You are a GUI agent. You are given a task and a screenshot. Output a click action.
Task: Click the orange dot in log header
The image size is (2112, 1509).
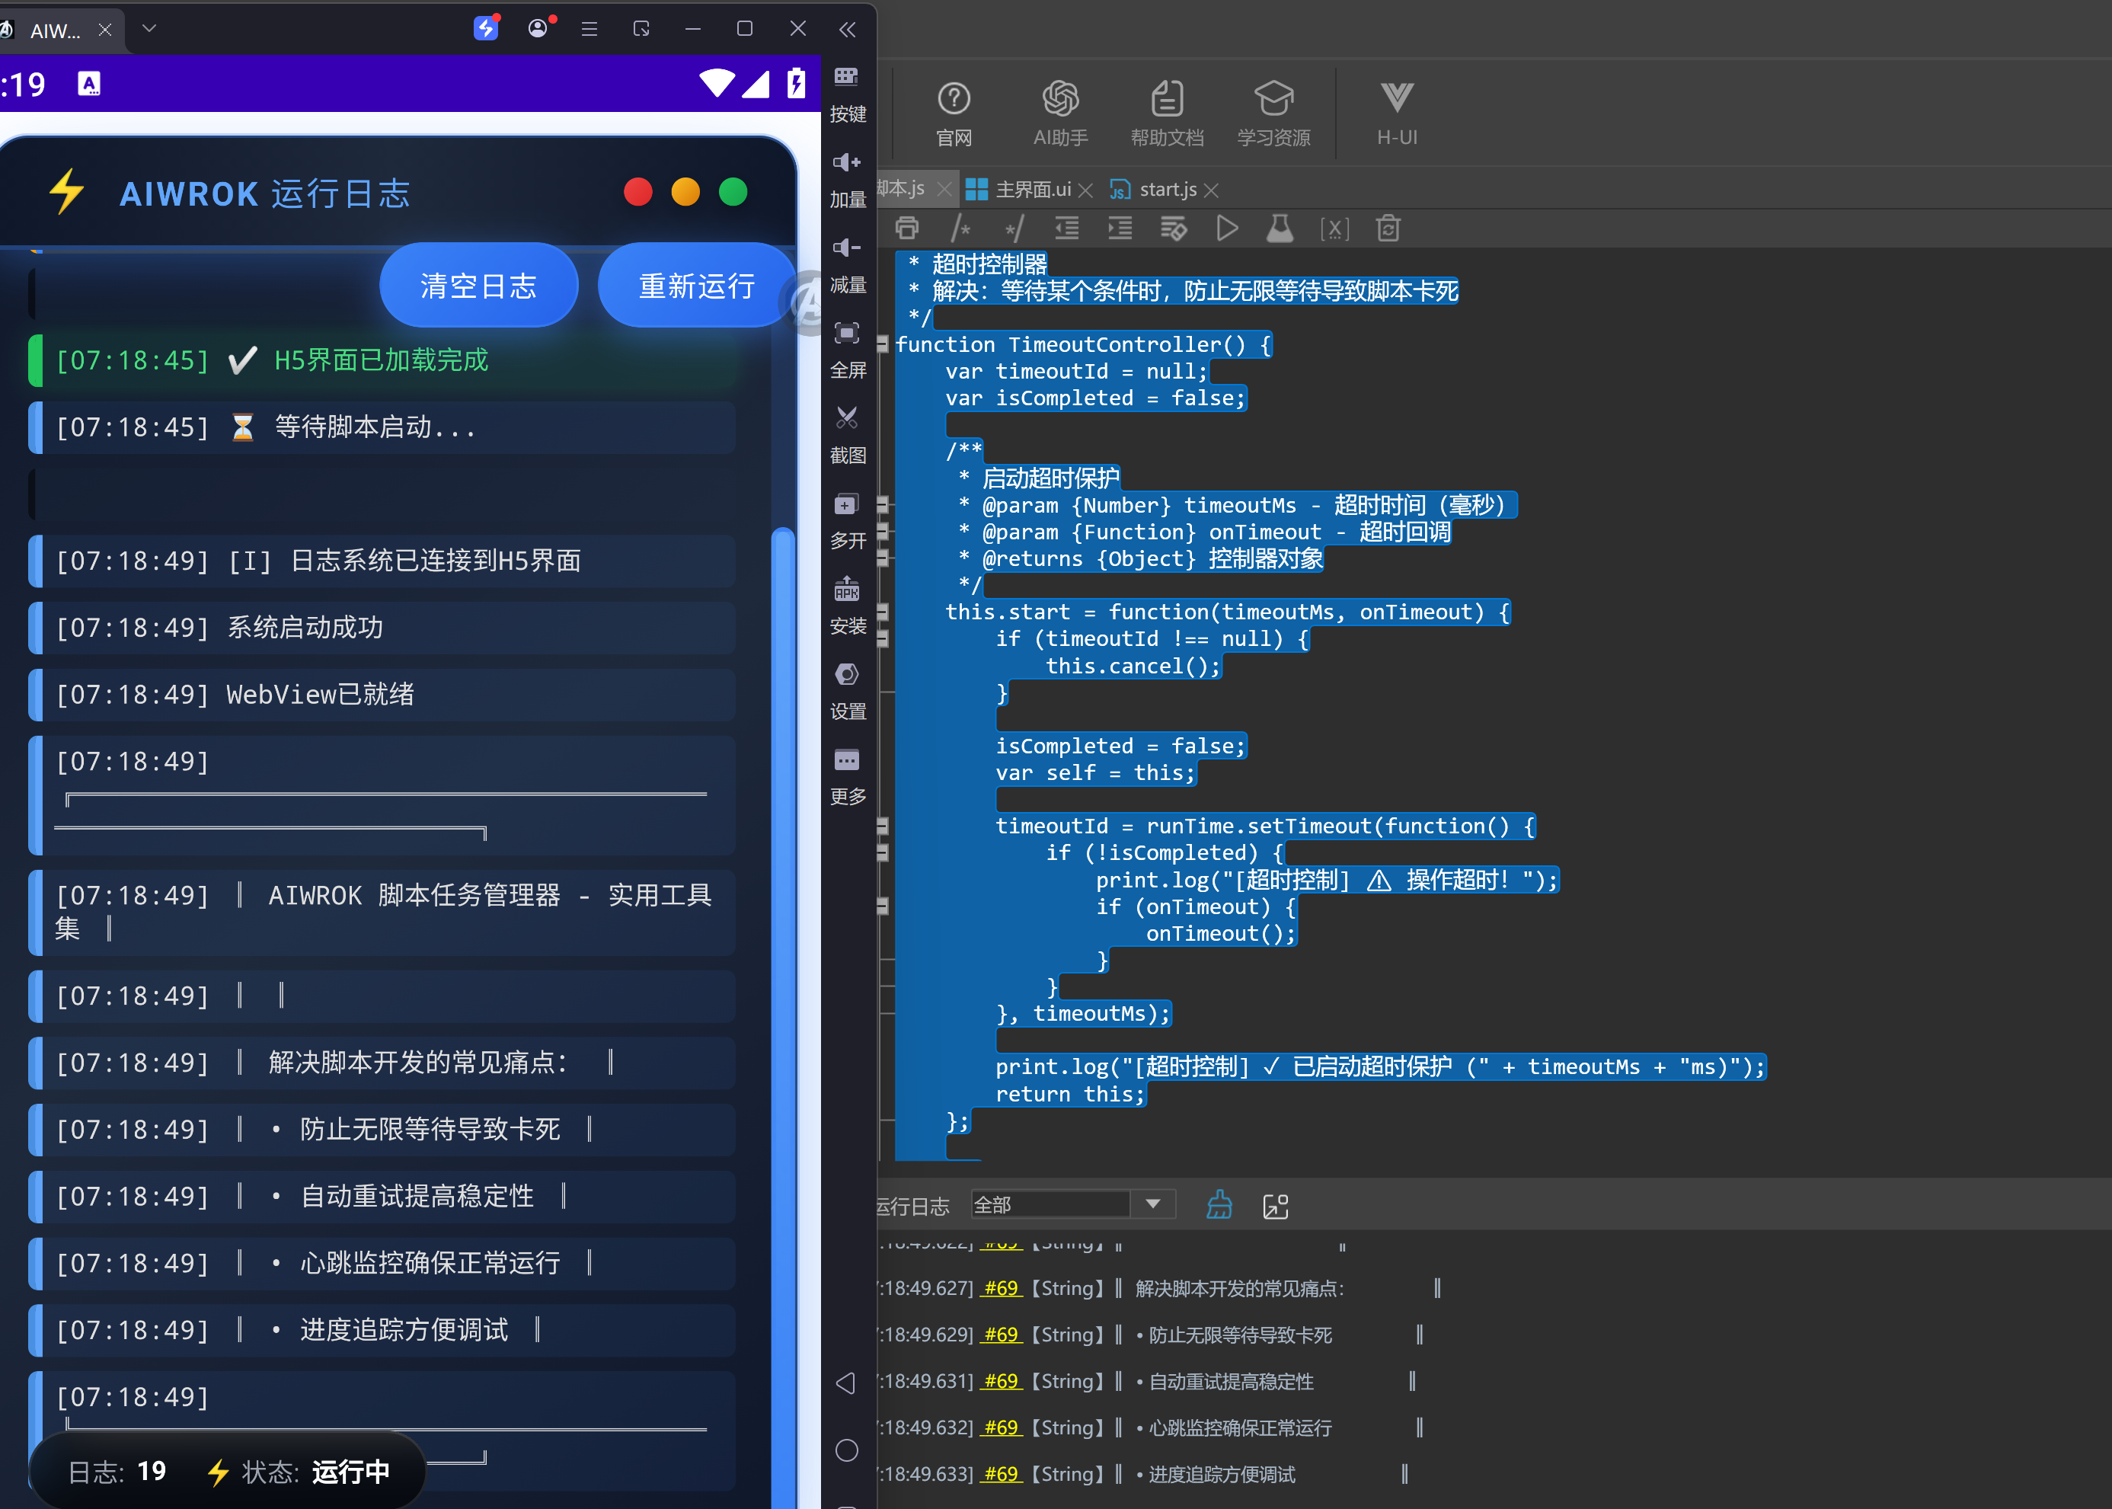pos(685,193)
